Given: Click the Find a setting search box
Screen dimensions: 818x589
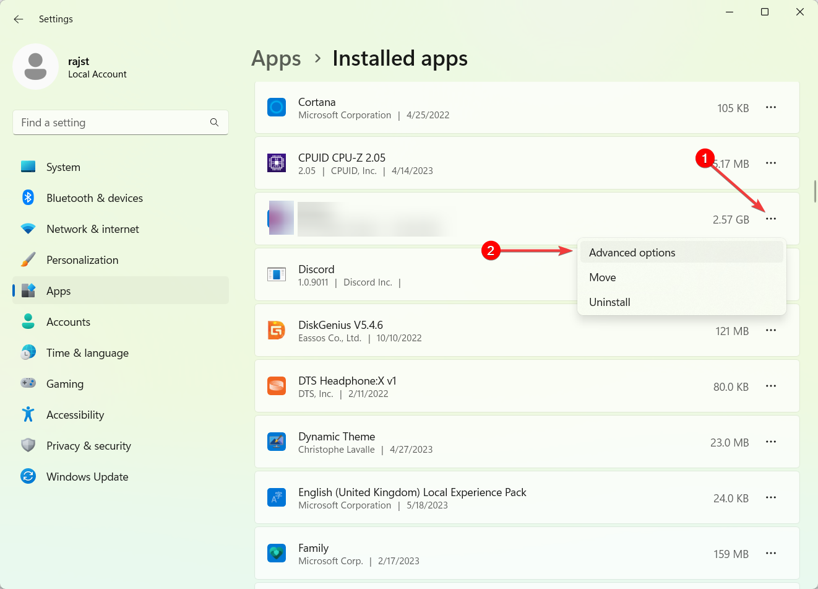Looking at the screenshot, I should (x=111, y=123).
